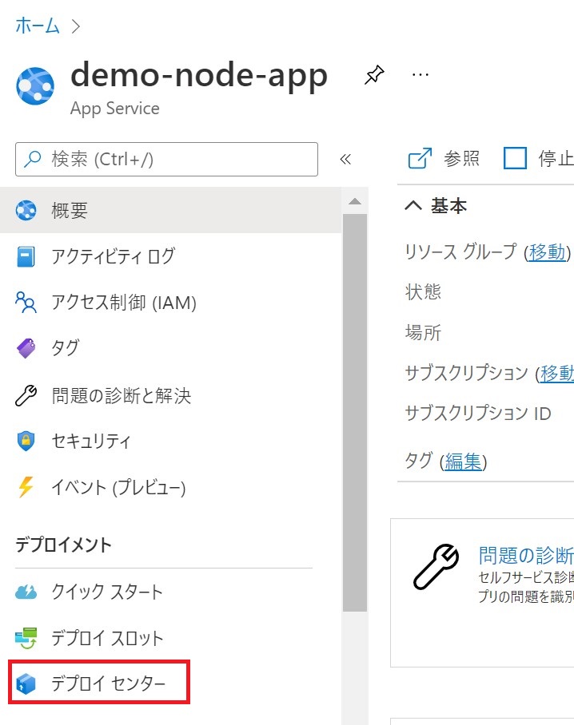Click the アクティビティ ログ book icon

[x=26, y=256]
